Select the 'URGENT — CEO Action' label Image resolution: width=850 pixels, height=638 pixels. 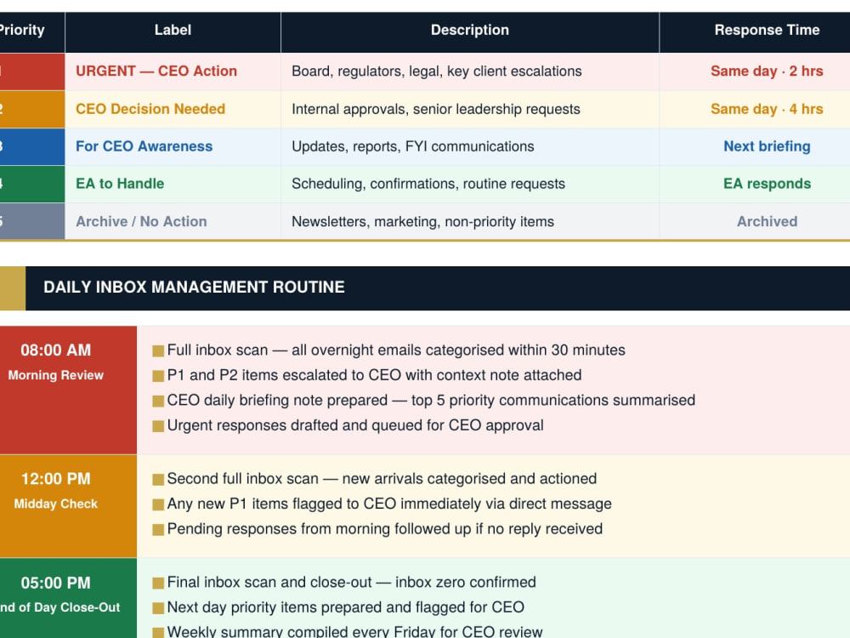click(x=156, y=71)
